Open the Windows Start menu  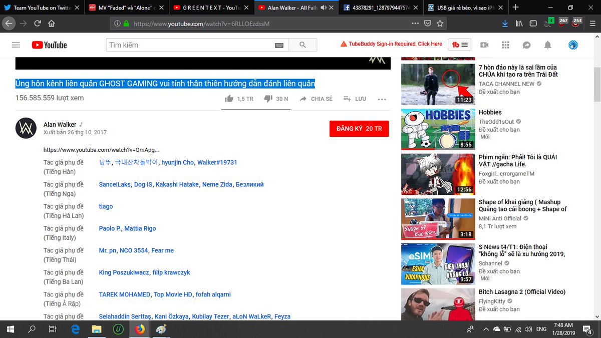tap(11, 329)
